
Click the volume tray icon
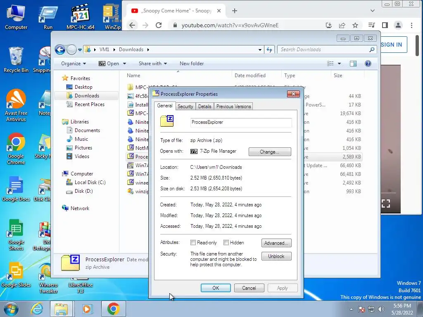coord(381,309)
